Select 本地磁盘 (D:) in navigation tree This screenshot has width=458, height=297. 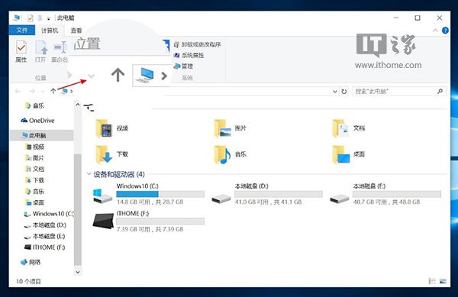pos(45,225)
